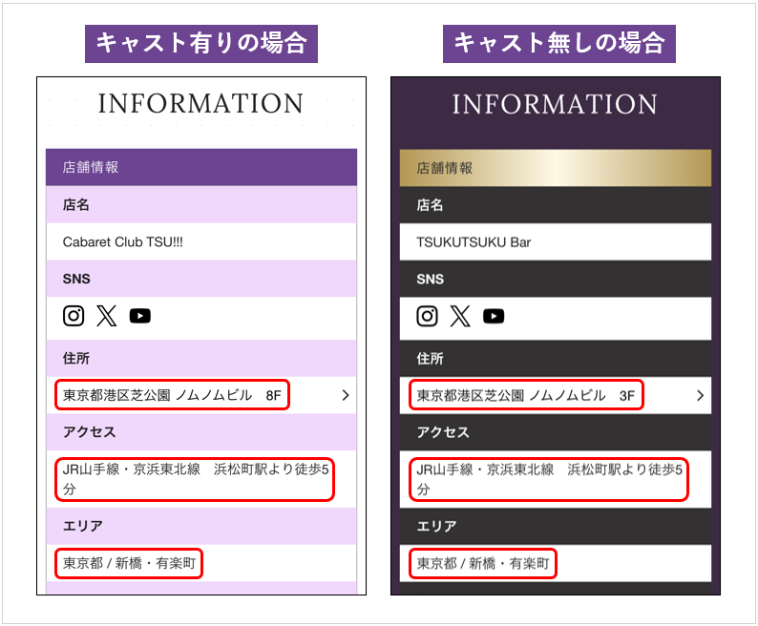Viewport: 758px width, 626px height.
Task: Select 東京都 / 新橋・有楽町 in dark panel
Action: (x=483, y=564)
